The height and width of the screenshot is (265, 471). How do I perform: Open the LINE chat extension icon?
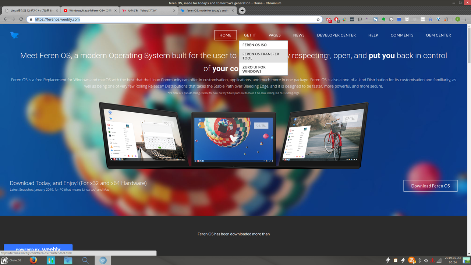[x=391, y=19]
